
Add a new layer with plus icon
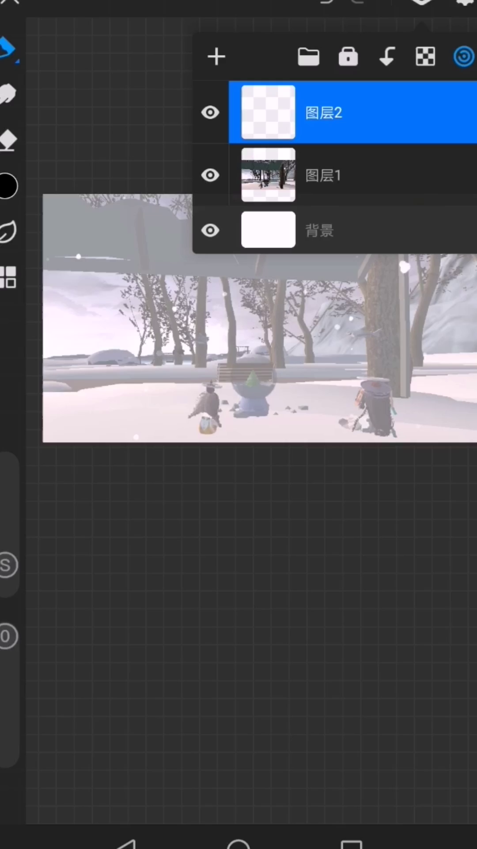[216, 57]
